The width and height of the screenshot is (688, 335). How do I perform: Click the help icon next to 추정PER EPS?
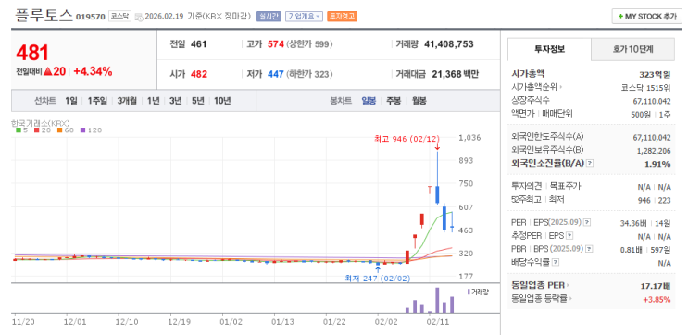pos(569,236)
